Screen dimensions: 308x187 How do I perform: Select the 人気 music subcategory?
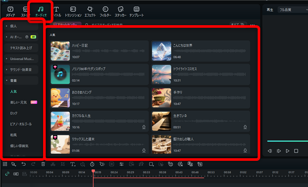point(13,91)
